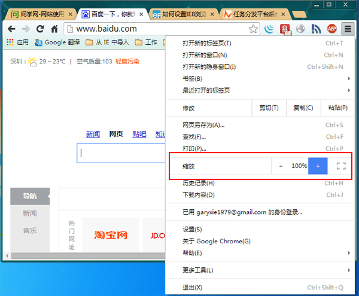Reload the page with the refresh icon
This screenshot has height=296, width=359.
point(41,29)
